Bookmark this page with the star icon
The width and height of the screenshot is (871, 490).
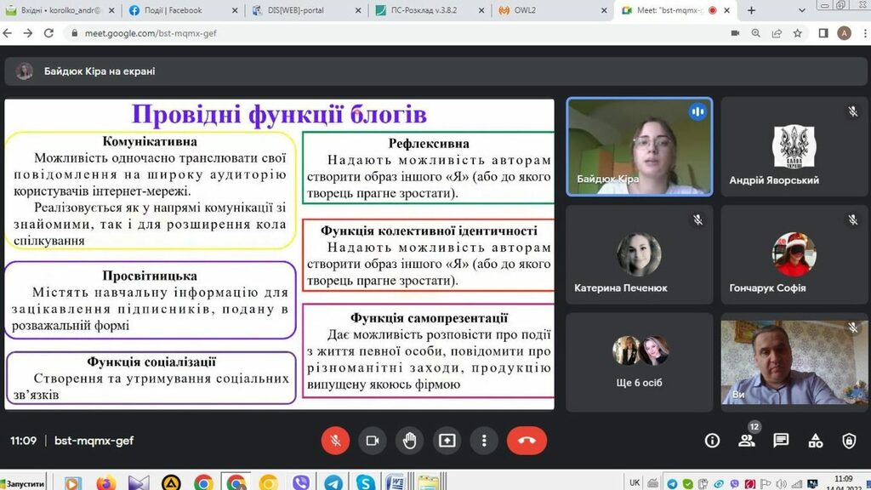coord(798,33)
